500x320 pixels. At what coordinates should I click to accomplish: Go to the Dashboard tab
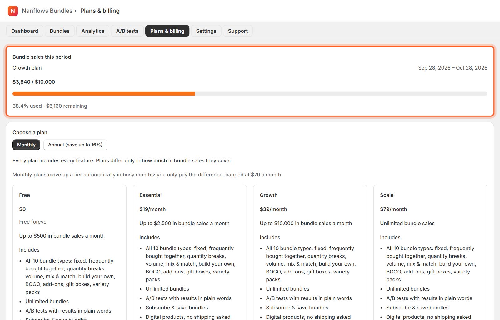(25, 31)
